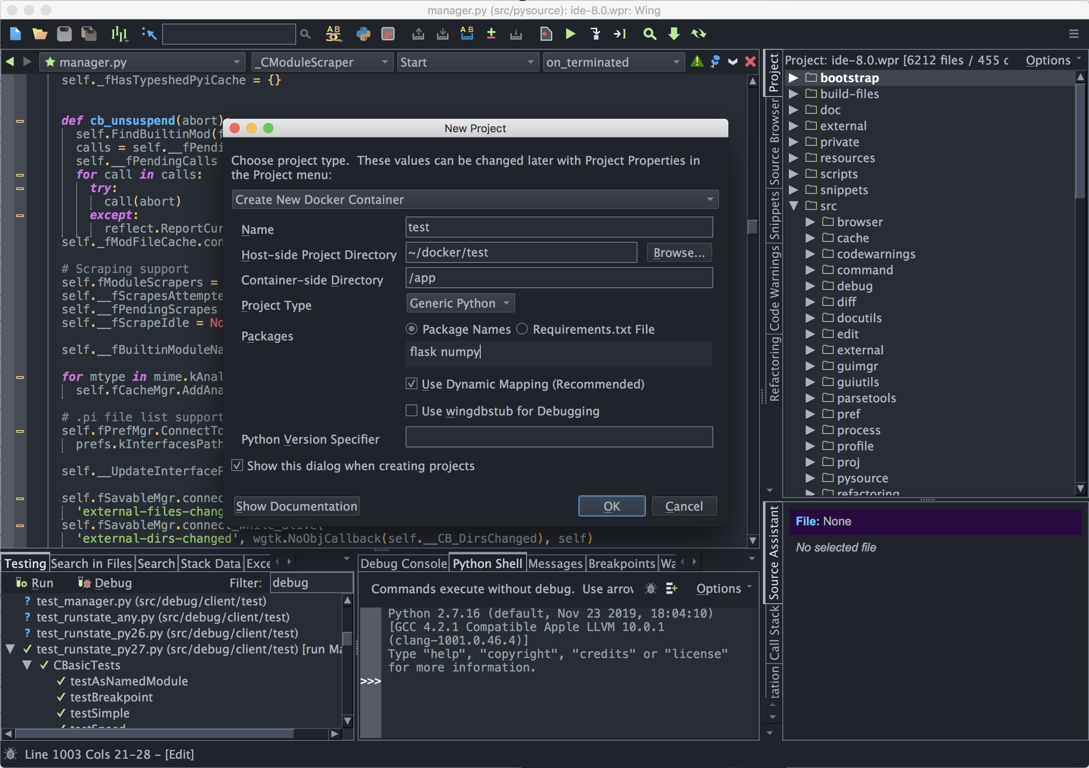This screenshot has width=1089, height=768.
Task: Click the upload tray push icon
Action: pyautogui.click(x=418, y=34)
